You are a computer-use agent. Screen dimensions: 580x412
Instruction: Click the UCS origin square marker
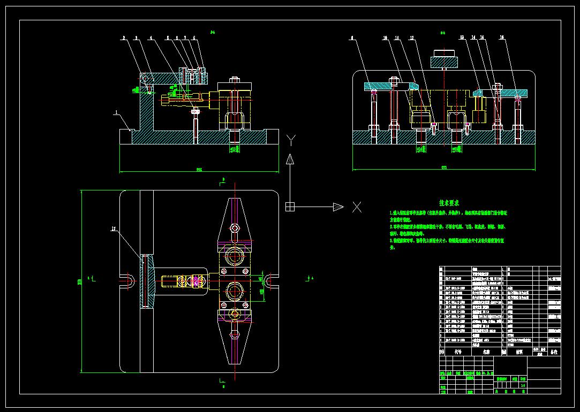[290, 207]
